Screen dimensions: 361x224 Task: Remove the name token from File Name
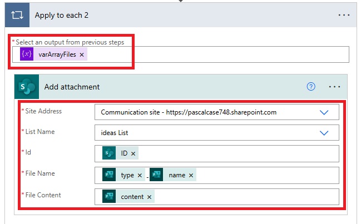point(191,175)
